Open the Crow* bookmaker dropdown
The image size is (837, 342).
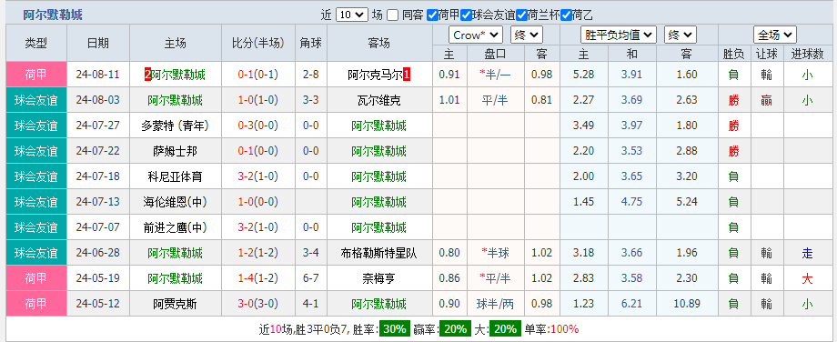pos(476,35)
